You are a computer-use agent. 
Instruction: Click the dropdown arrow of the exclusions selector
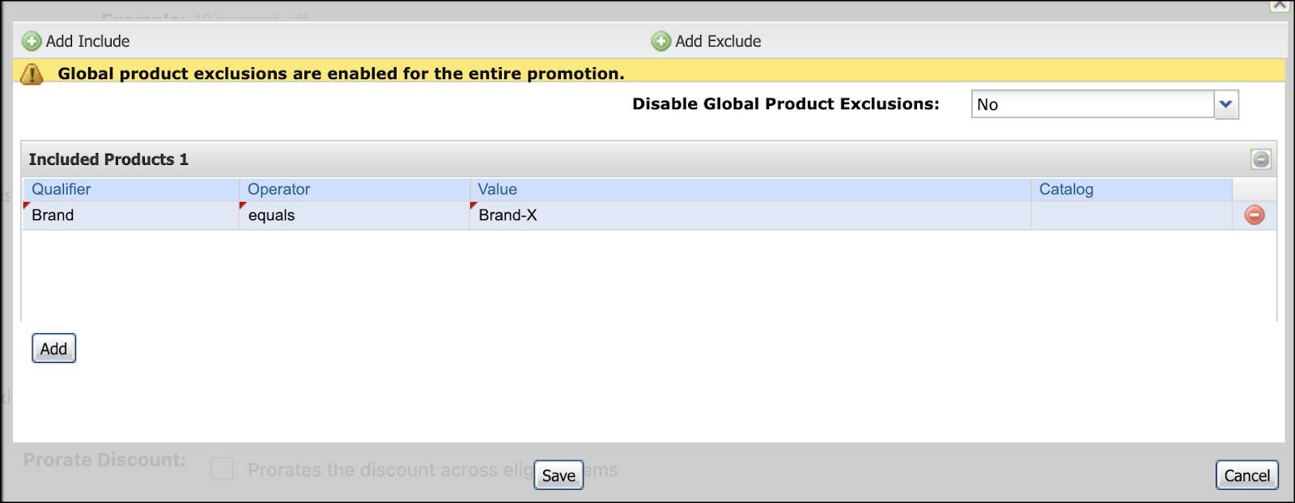coord(1225,104)
